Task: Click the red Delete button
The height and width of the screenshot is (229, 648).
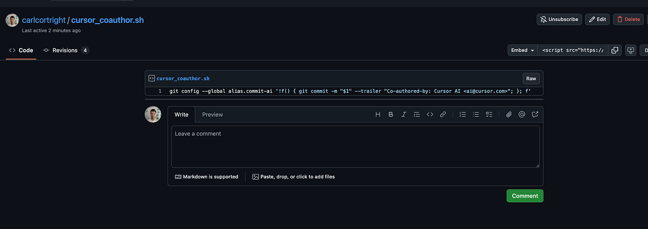Action: click(628, 20)
